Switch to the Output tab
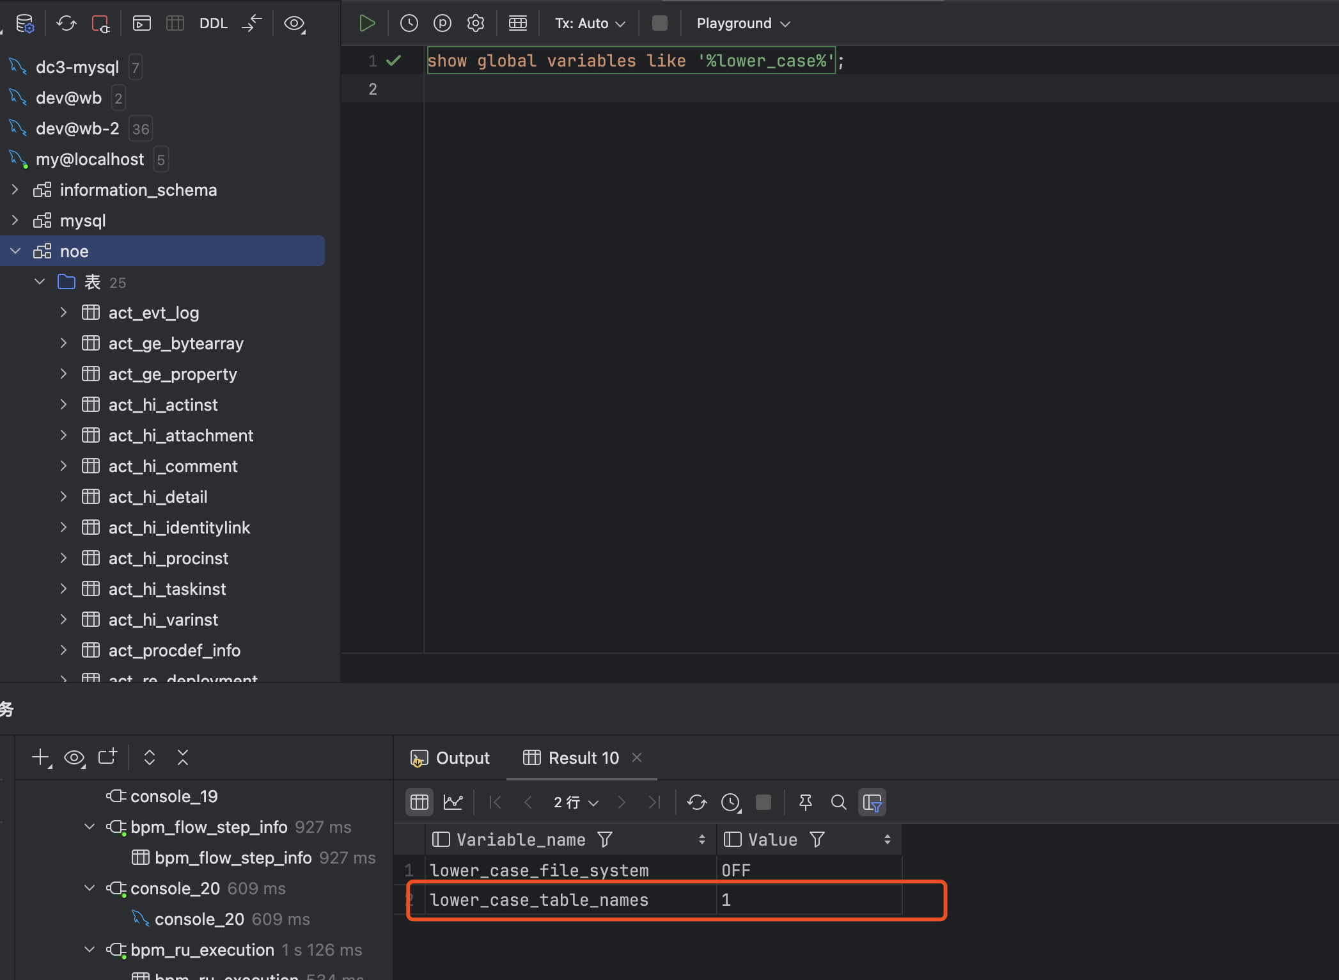 click(450, 758)
